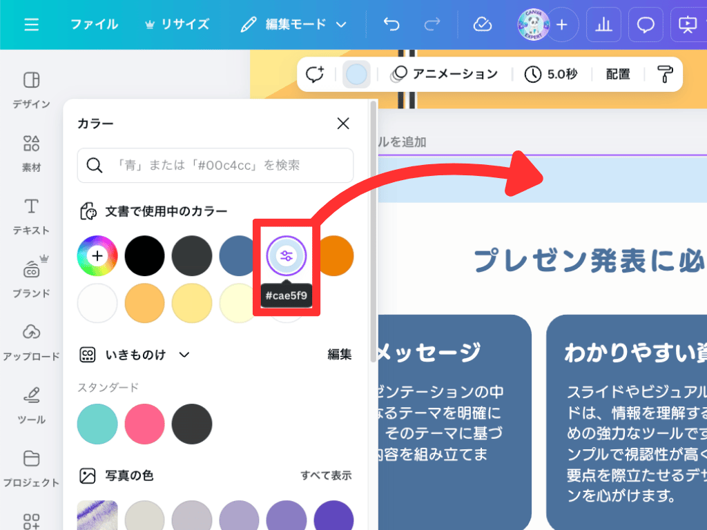
Task: Select the copy style paint roller
Action: point(665,74)
